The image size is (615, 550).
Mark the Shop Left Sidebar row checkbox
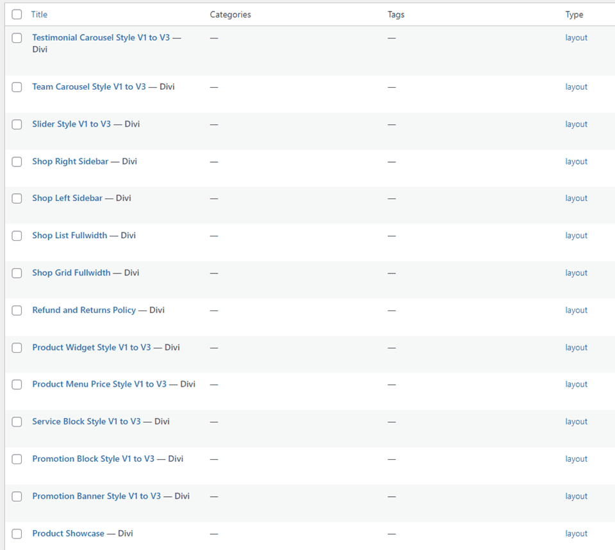[x=17, y=198]
